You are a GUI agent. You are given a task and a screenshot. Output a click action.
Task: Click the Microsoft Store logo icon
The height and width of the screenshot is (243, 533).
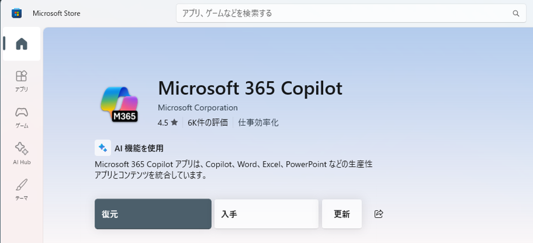[16, 13]
